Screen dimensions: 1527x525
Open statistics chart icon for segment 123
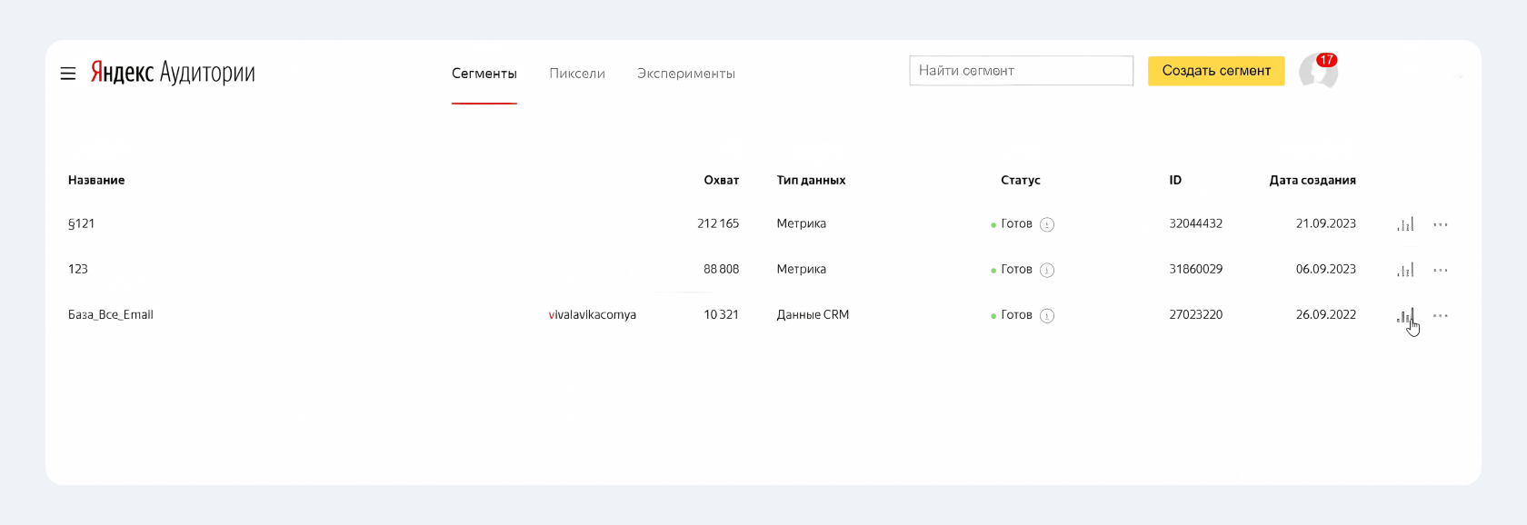[1406, 270]
